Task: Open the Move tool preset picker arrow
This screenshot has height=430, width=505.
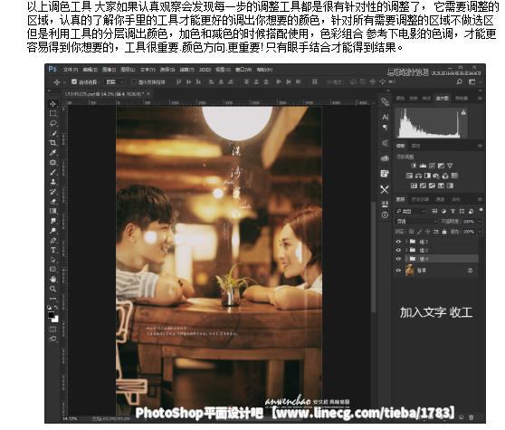Action: 65,82
